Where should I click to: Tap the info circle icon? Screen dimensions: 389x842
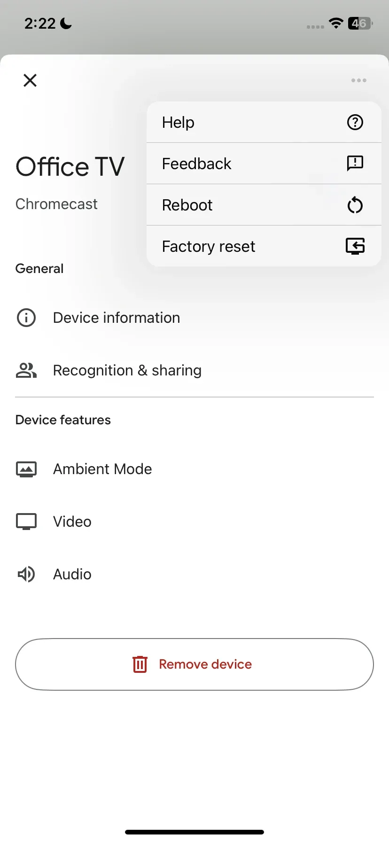(26, 318)
